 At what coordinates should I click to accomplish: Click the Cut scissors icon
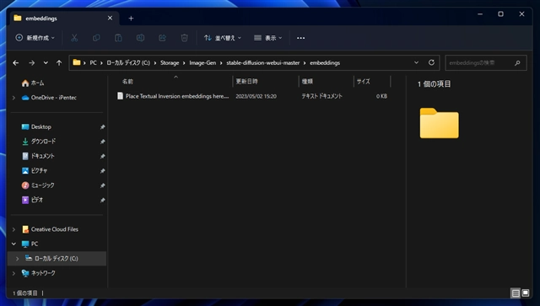click(x=74, y=38)
